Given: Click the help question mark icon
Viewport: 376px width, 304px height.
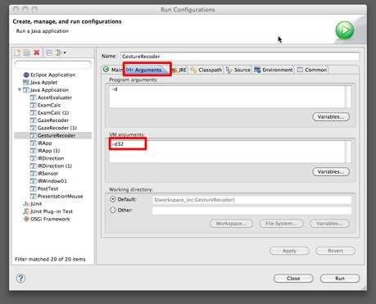Looking at the screenshot, I should click(20, 279).
